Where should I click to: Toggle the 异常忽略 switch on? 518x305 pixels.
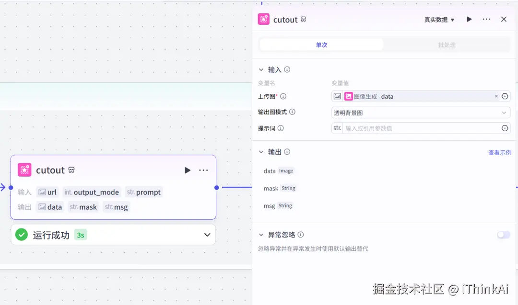504,235
